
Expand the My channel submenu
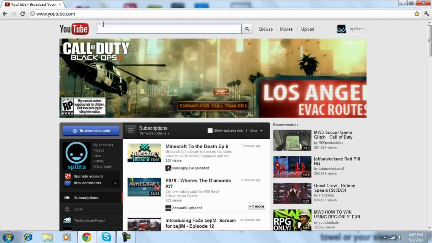tap(103, 145)
